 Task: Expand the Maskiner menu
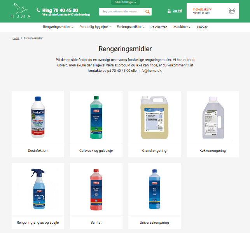182,27
